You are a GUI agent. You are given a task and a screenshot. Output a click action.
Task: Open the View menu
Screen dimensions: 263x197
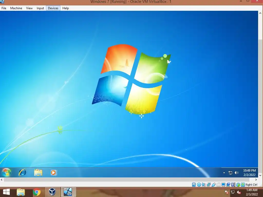[x=29, y=8]
